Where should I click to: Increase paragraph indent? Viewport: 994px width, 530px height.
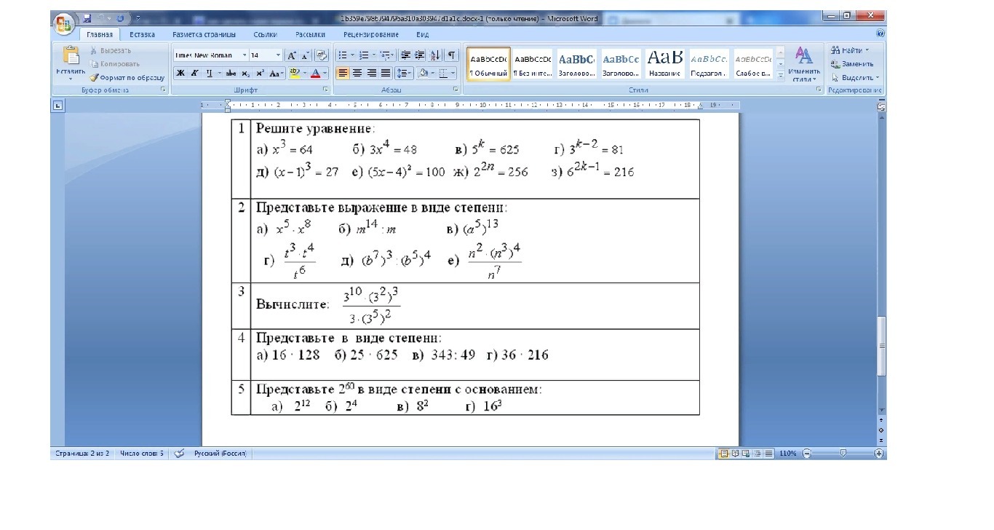tap(419, 55)
